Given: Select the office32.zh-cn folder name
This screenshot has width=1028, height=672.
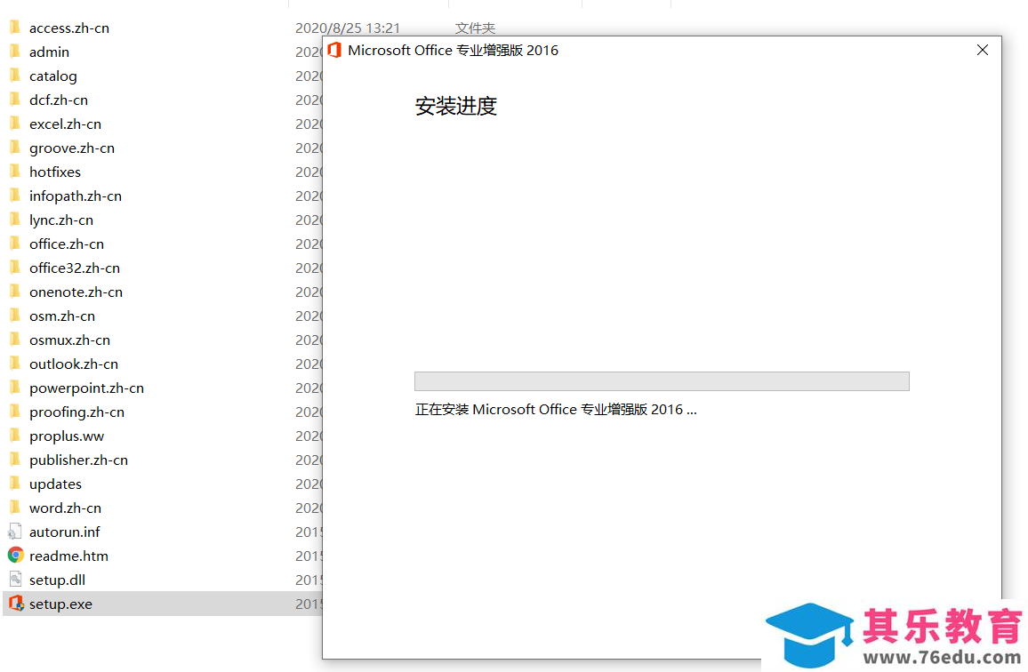Looking at the screenshot, I should click(x=75, y=268).
